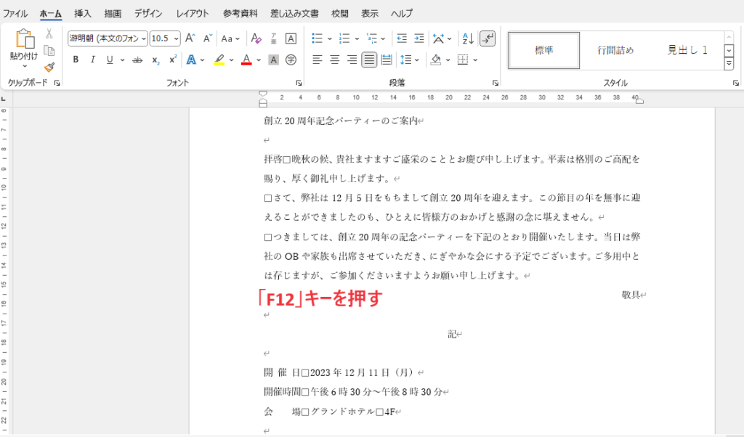Apply subscript formatting
Image resolution: width=744 pixels, height=437 pixels.
click(155, 60)
